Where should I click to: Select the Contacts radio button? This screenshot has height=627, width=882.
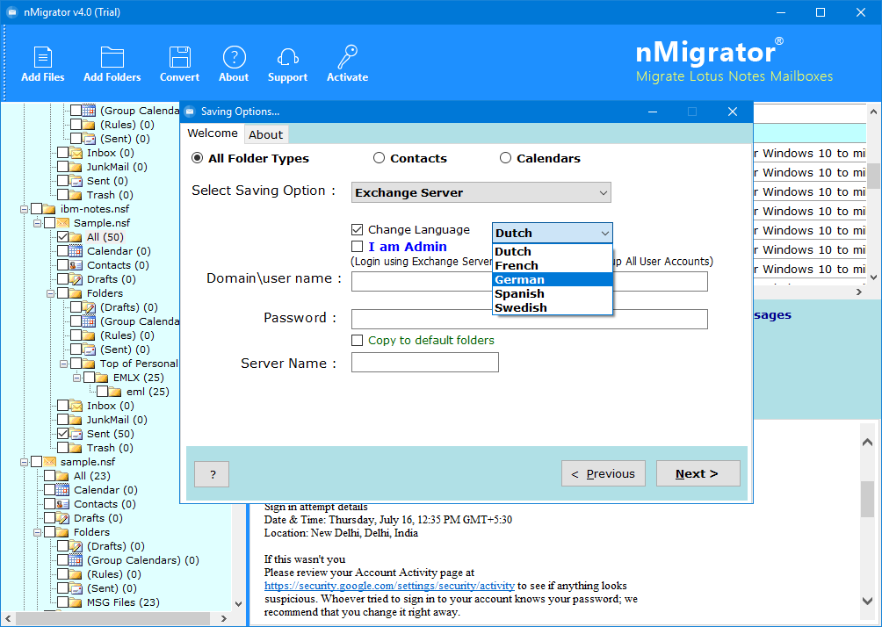380,158
